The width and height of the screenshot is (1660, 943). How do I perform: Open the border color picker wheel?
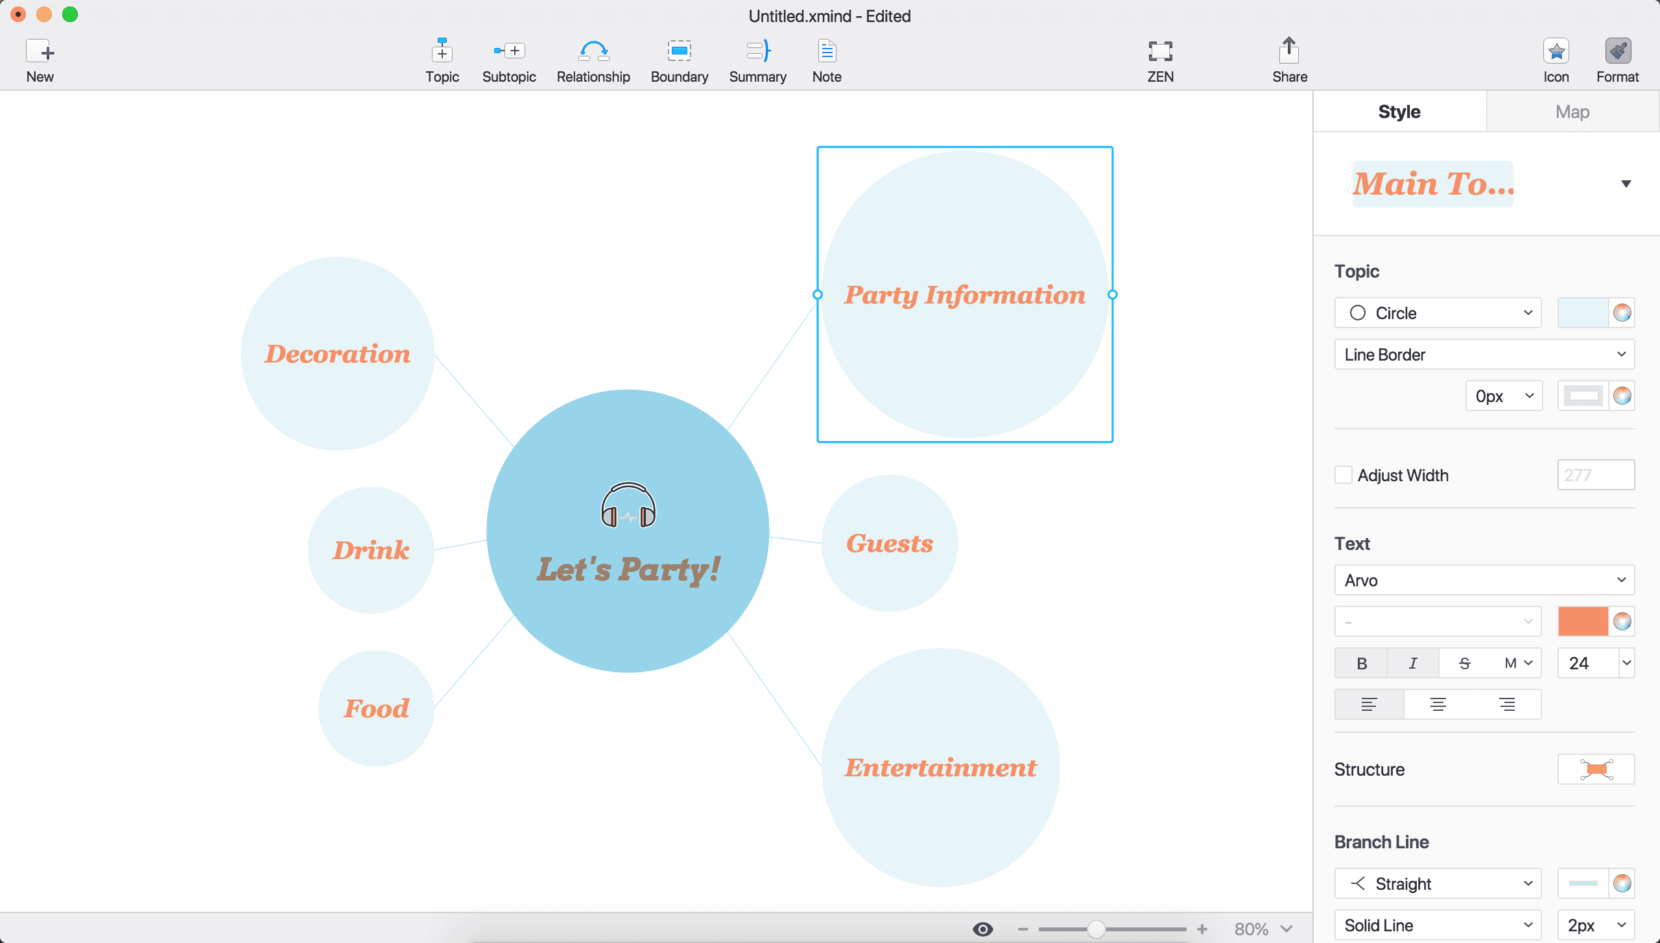1622,396
